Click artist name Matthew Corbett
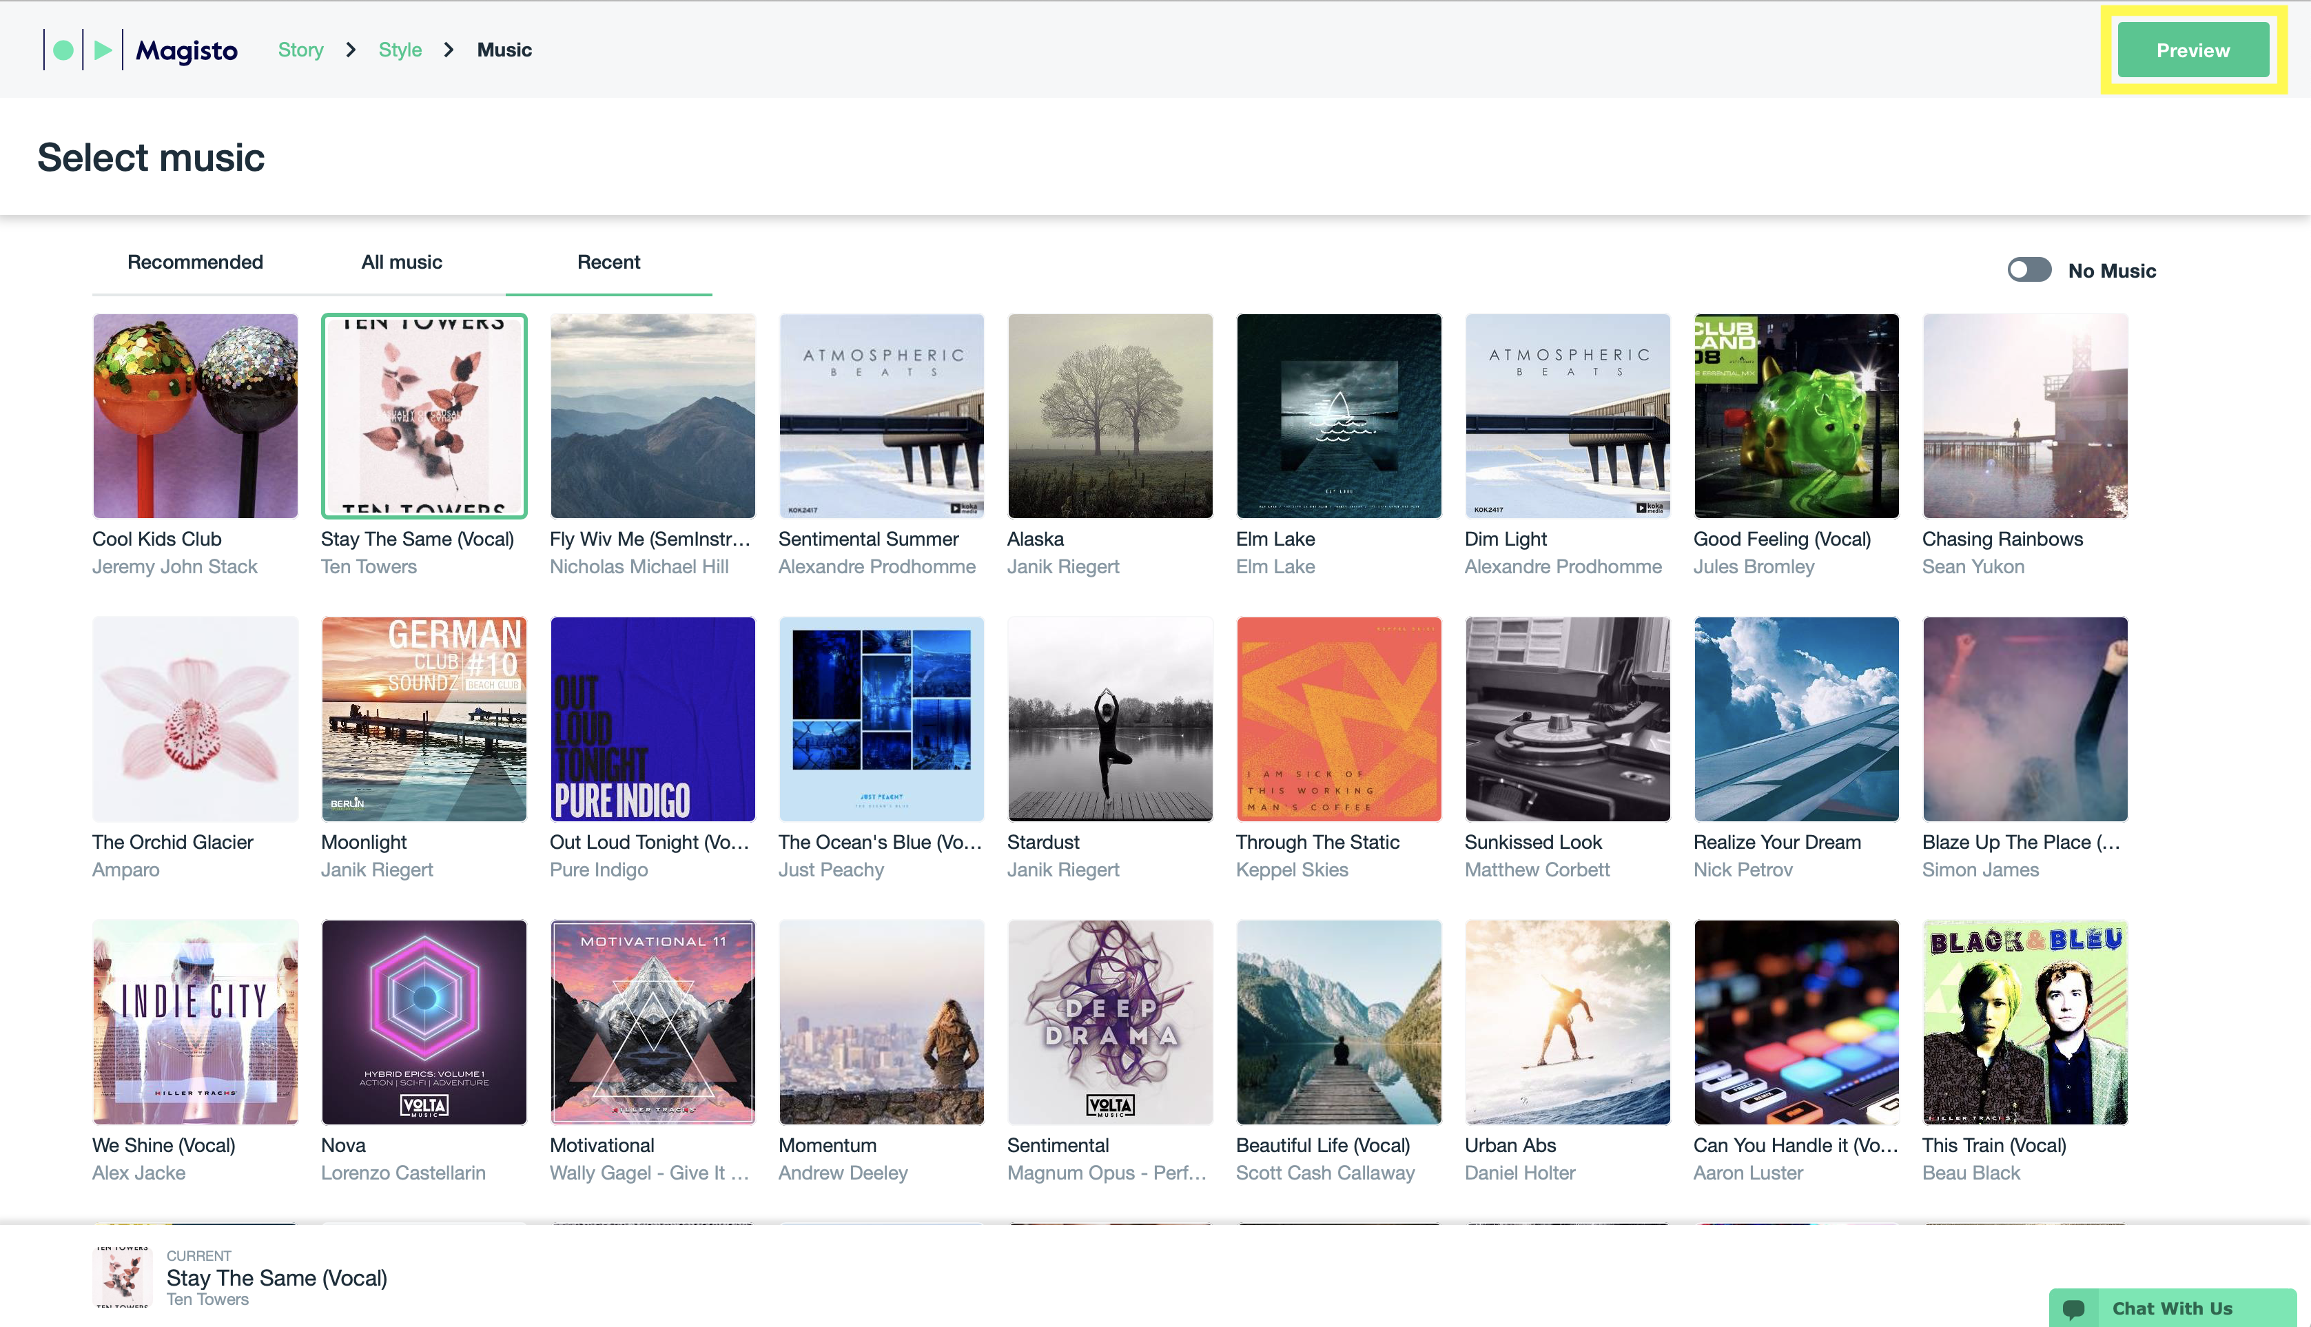 click(x=1537, y=870)
